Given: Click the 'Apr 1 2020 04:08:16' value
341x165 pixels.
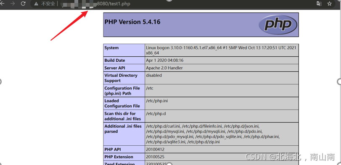Looking at the screenshot, I should pos(165,60).
